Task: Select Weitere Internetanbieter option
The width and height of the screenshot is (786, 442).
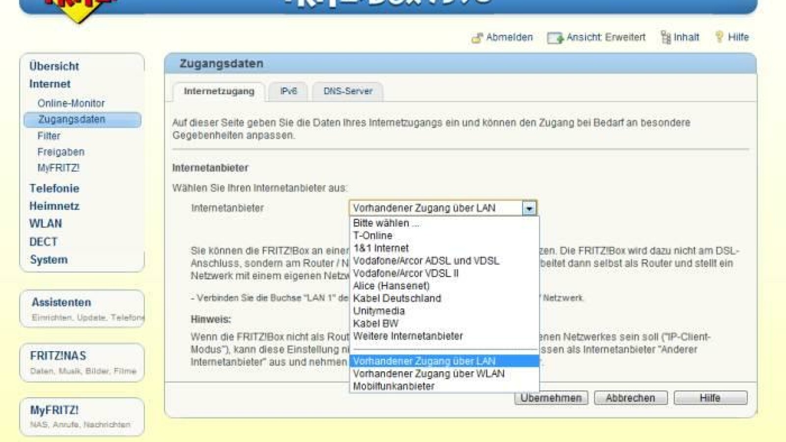Action: point(444,336)
